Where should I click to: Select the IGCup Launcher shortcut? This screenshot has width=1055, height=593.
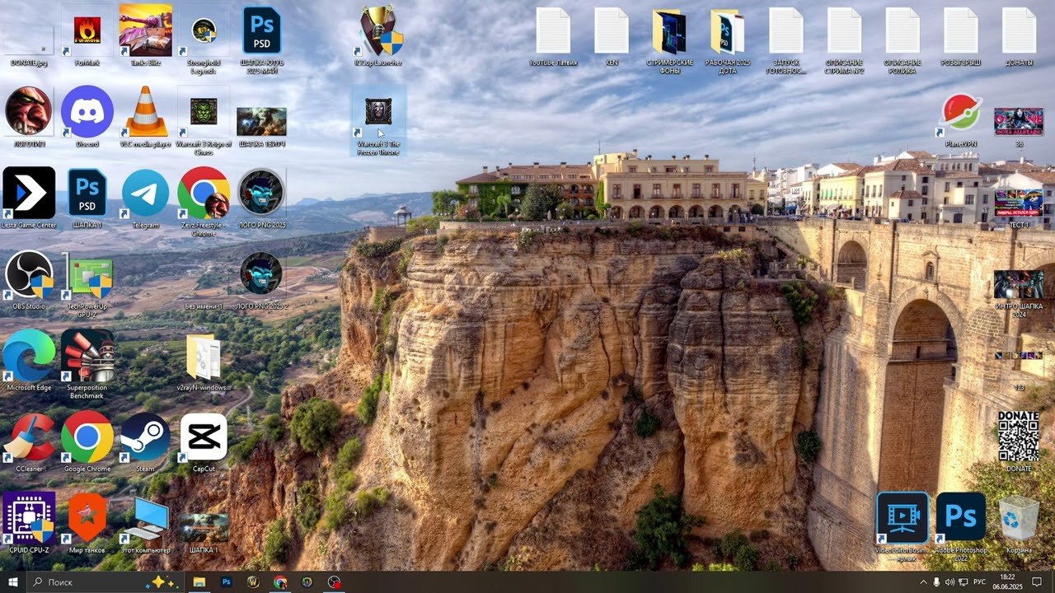pyautogui.click(x=378, y=37)
